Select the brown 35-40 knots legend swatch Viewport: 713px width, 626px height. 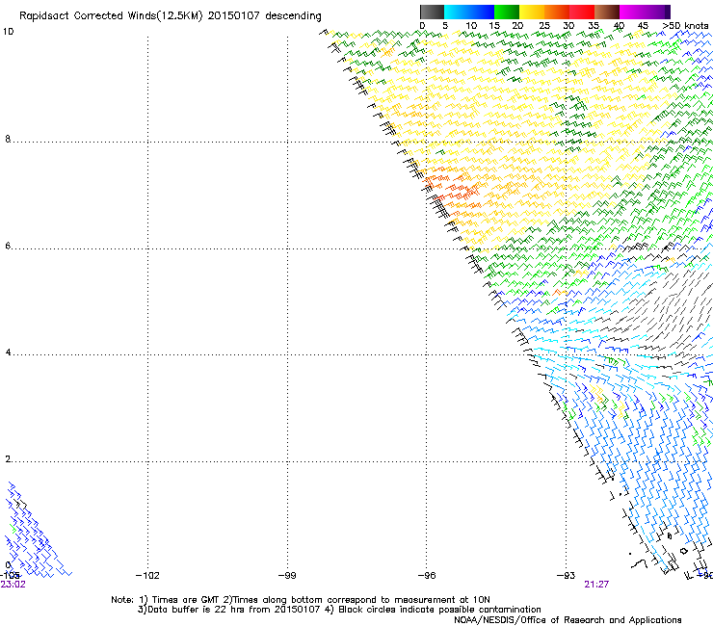[x=607, y=12]
